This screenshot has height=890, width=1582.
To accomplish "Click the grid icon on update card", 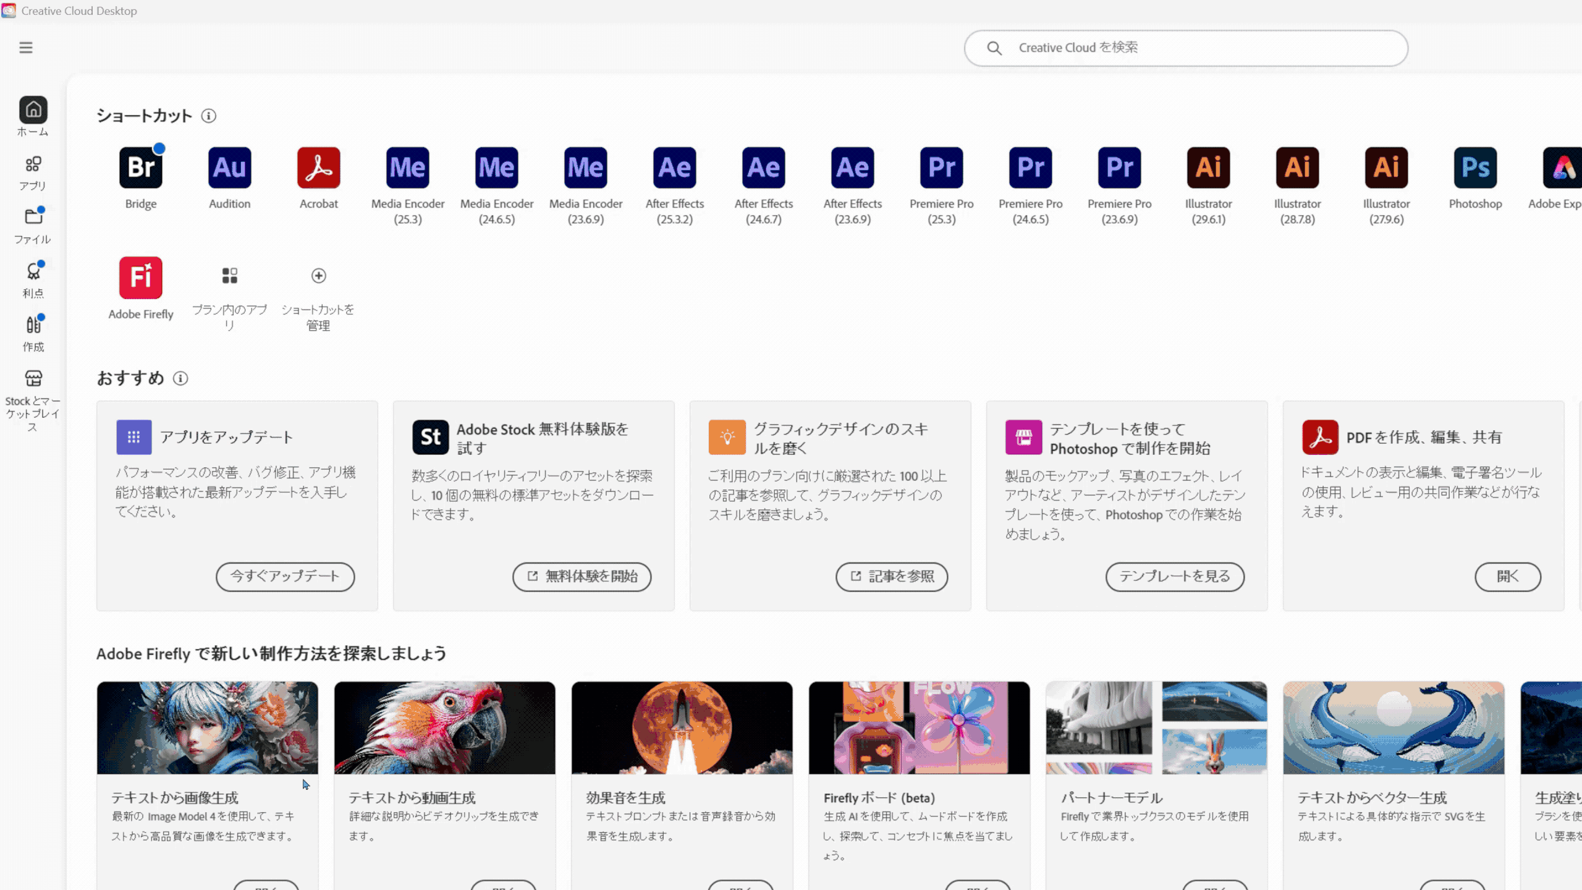I will click(x=134, y=438).
